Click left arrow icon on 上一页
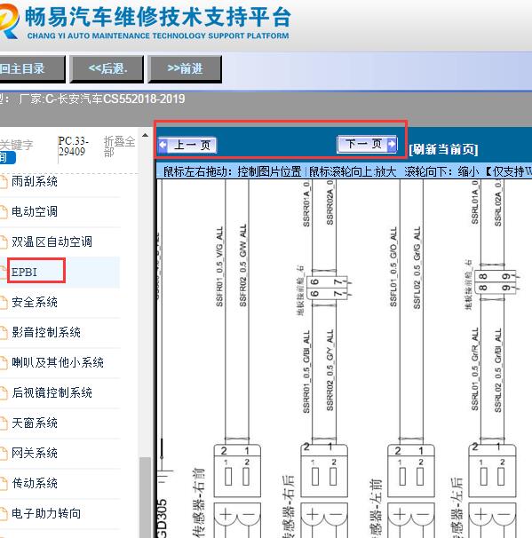This screenshot has width=532, height=538. [163, 145]
